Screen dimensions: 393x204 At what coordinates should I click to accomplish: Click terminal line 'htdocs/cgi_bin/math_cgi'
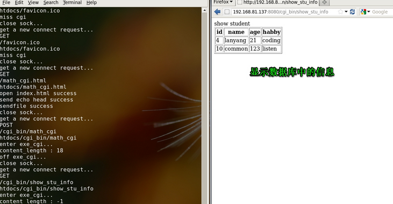(x=38, y=138)
